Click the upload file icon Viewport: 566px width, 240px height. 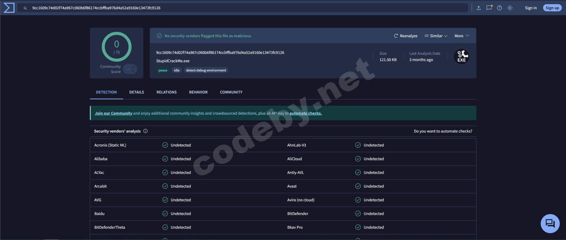tap(479, 8)
